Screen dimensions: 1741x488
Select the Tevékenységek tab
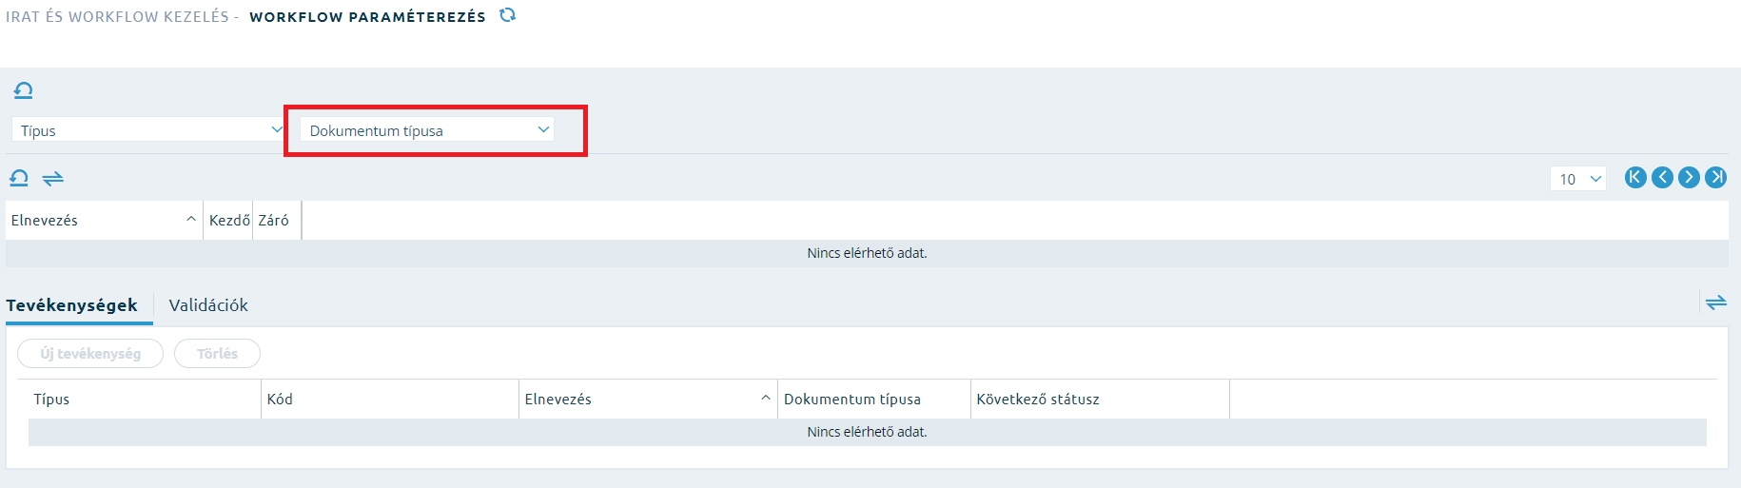(x=71, y=304)
